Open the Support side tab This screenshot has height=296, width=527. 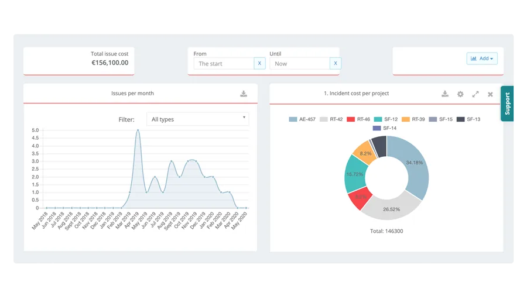coord(507,104)
